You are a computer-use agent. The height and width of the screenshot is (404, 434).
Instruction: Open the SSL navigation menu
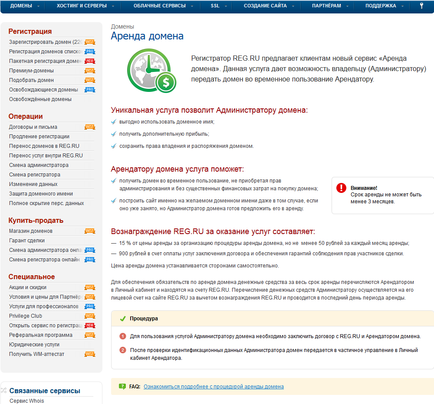[x=215, y=6]
